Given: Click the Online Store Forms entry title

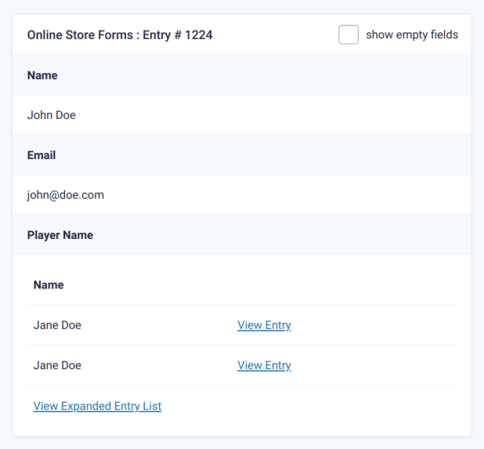Looking at the screenshot, I should [x=120, y=35].
